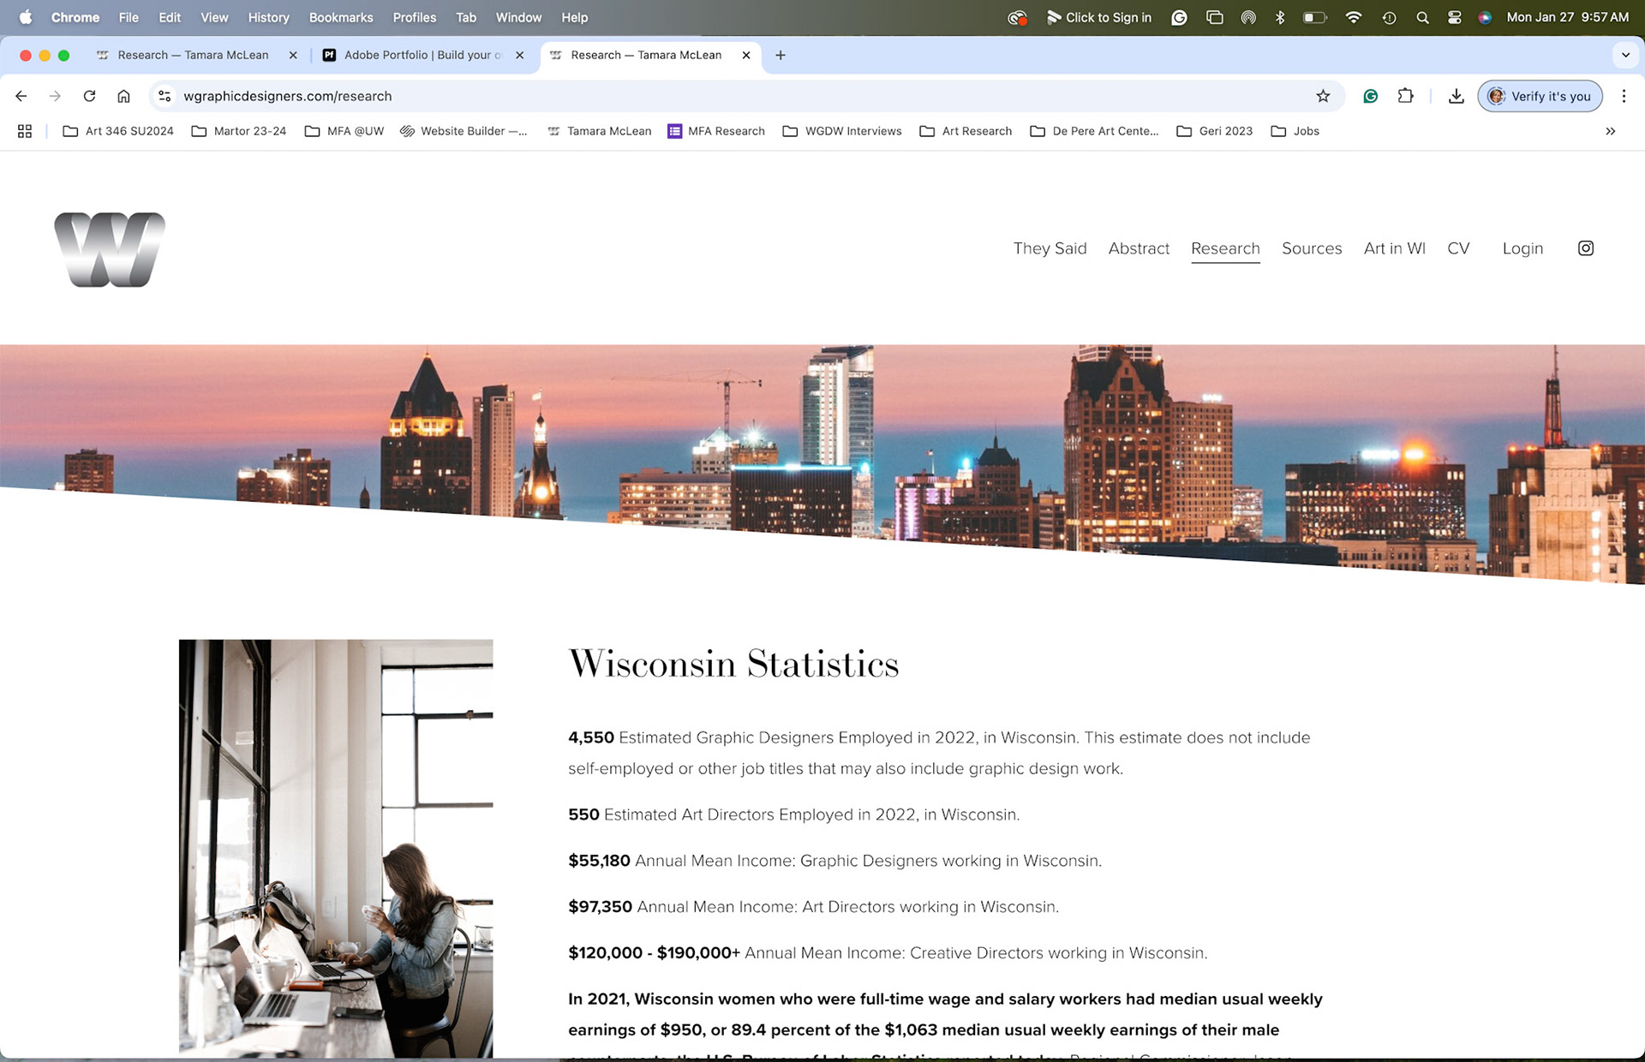This screenshot has height=1062, width=1645.
Task: Open the CV page link
Action: (1458, 248)
